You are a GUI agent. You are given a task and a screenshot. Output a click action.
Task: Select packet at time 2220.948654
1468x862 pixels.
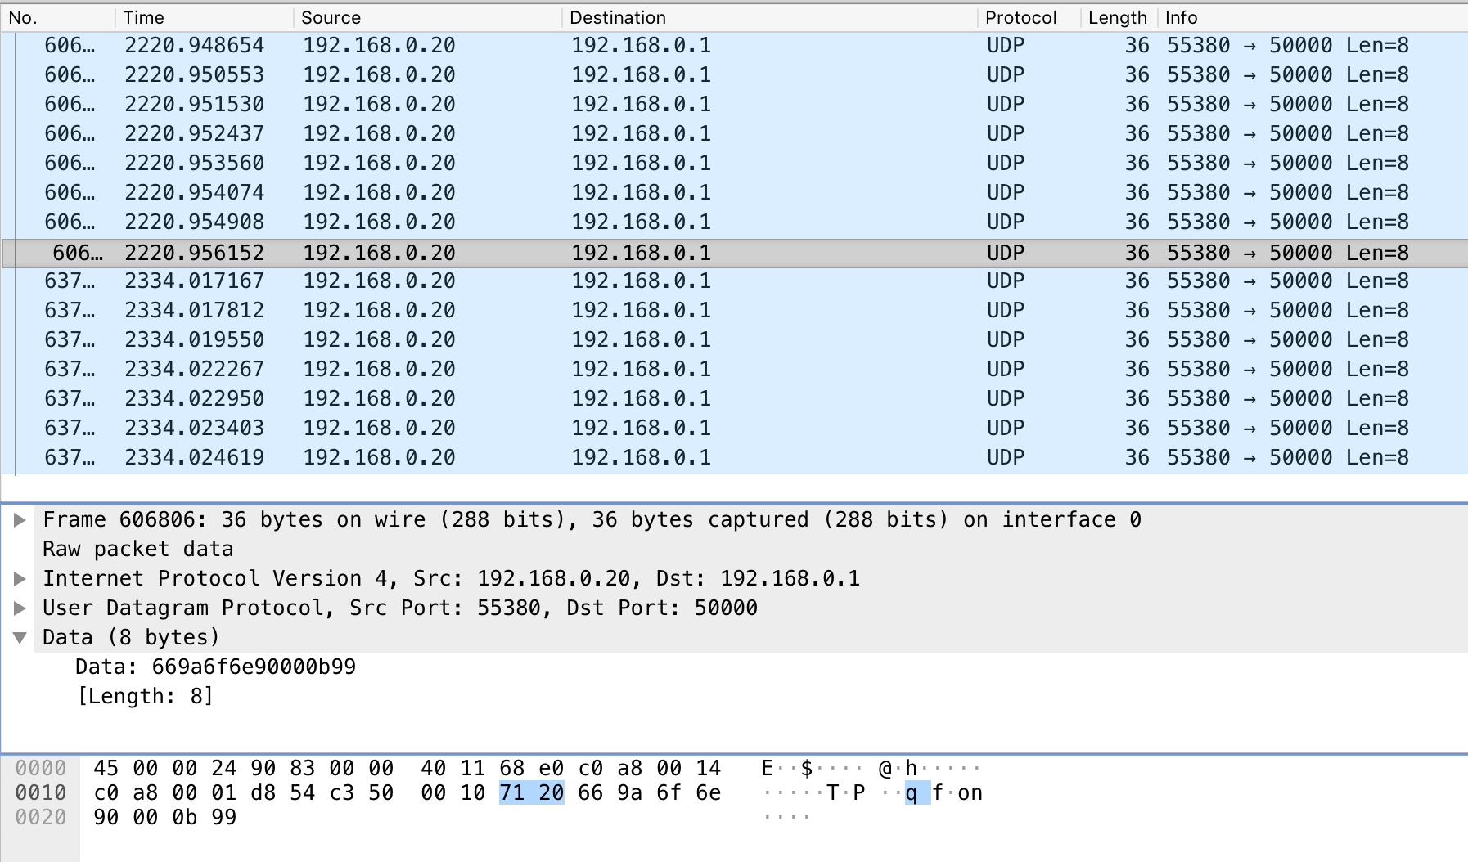(x=734, y=46)
